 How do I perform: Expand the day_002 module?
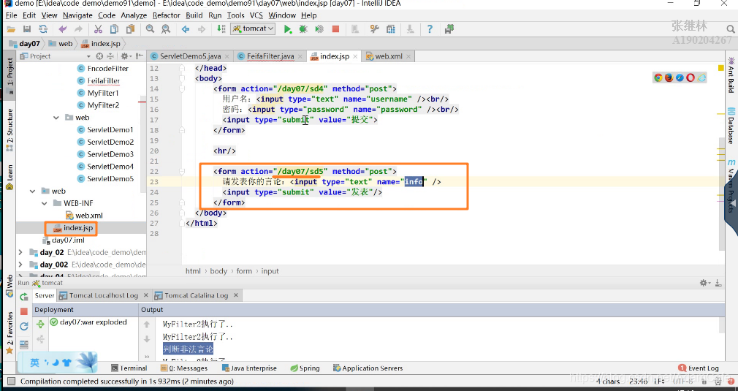pyautogui.click(x=20, y=265)
